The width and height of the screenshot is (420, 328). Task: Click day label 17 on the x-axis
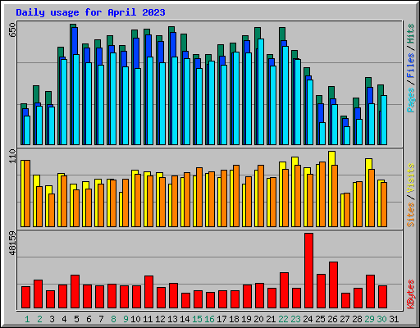point(221,319)
